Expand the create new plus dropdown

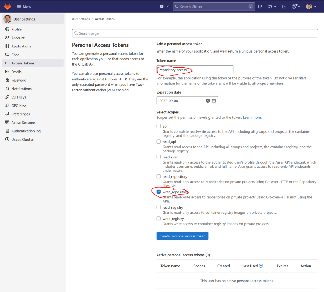pos(164,6)
